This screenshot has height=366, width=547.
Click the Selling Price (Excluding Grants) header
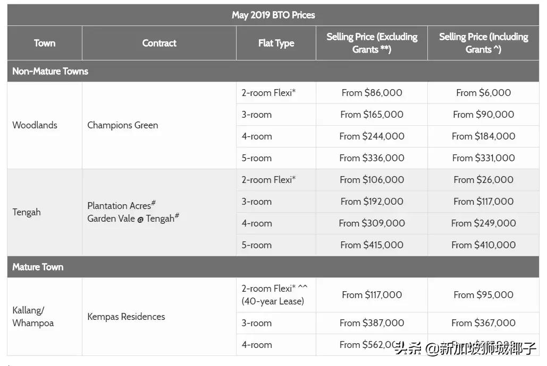372,43
